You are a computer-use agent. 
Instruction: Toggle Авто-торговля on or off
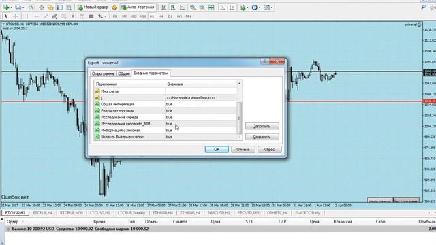(x=138, y=7)
